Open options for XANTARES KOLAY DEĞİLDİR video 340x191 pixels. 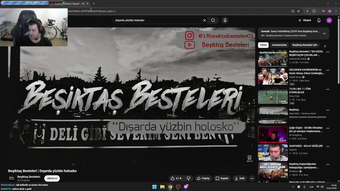coord(328,146)
